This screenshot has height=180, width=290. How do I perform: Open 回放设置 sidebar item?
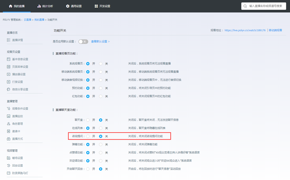[17, 165]
